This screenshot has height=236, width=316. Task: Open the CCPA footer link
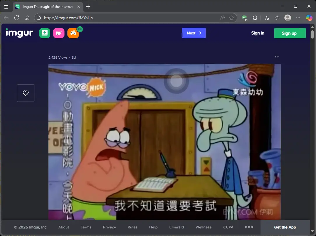pos(228,227)
